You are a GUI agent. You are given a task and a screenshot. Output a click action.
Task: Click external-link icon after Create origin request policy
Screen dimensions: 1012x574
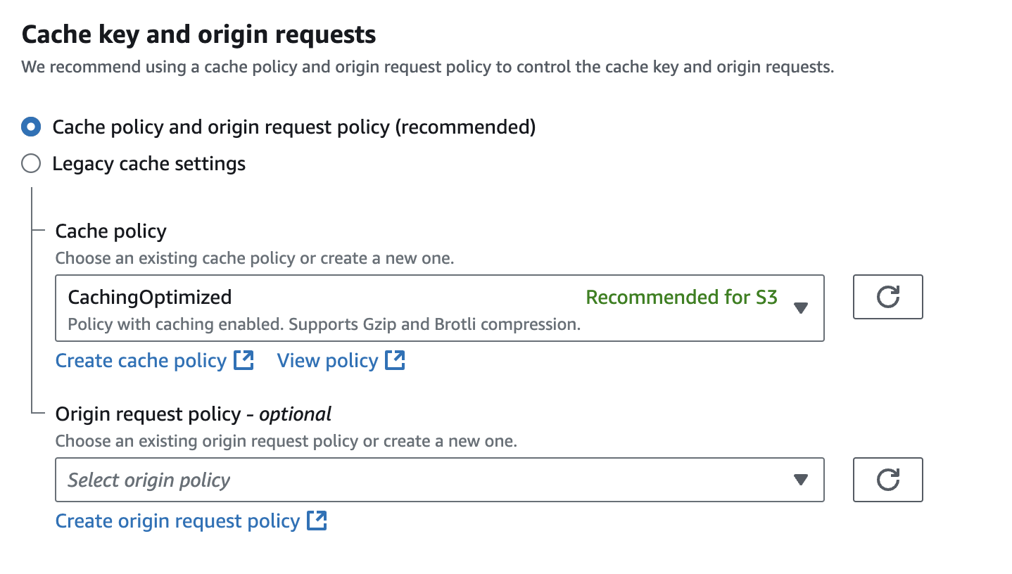[317, 521]
